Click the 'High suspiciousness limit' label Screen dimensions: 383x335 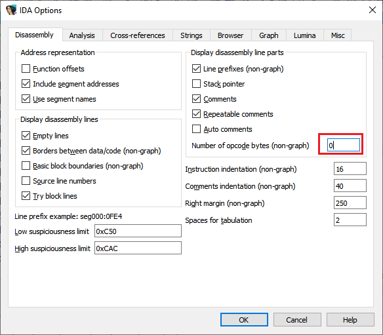tap(52, 248)
